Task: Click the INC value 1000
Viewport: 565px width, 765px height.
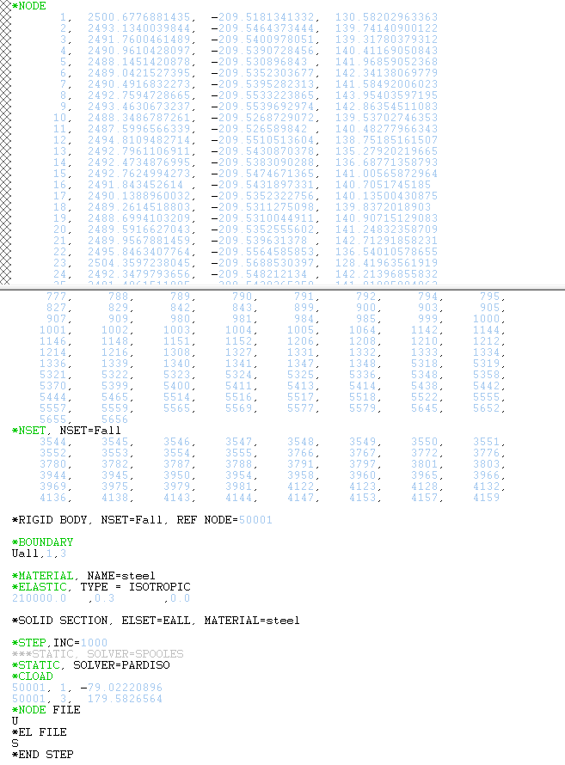Action: click(x=94, y=643)
